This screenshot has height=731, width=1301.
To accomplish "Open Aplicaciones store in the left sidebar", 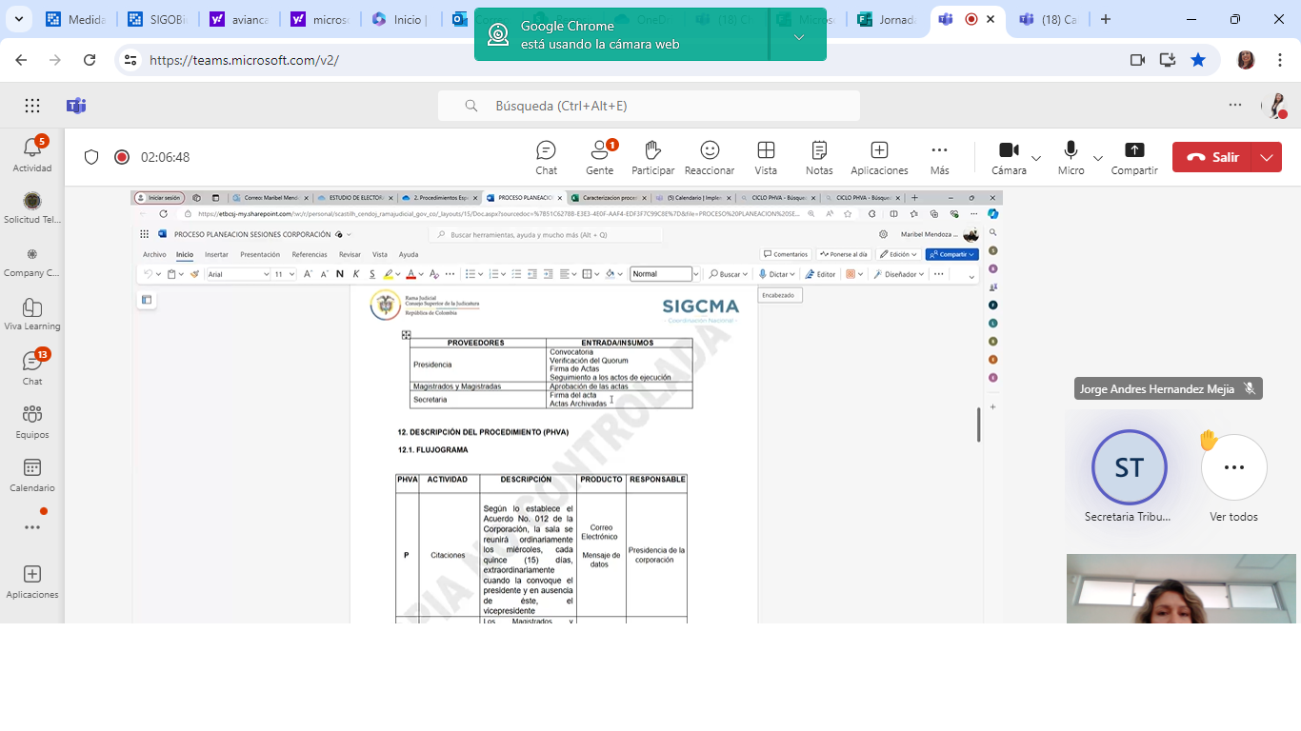I will [x=32, y=581].
